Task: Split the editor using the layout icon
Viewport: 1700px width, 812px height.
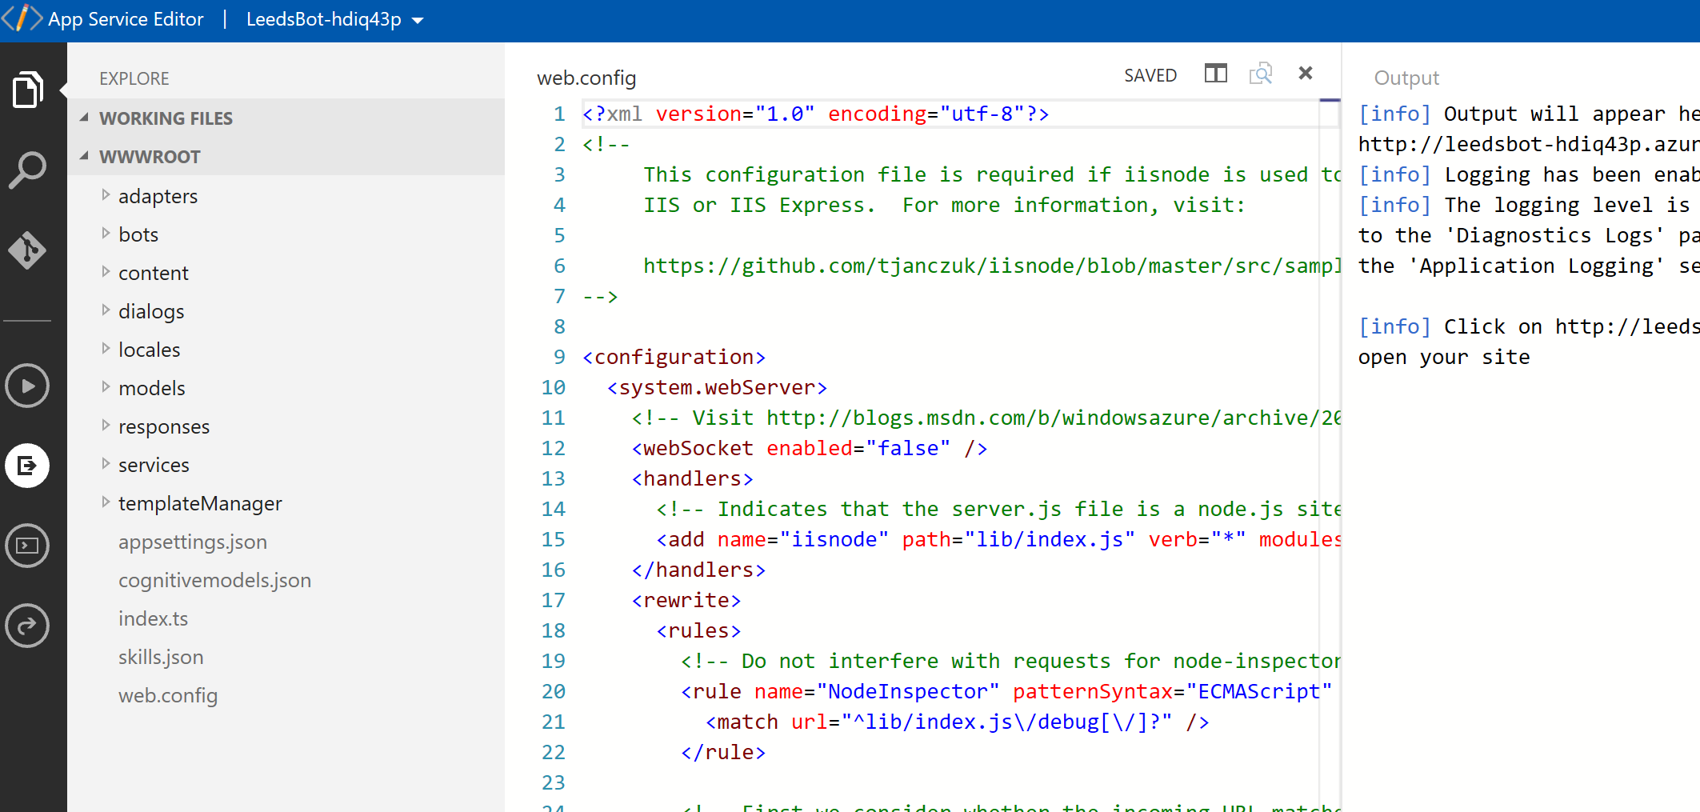Action: tap(1215, 73)
